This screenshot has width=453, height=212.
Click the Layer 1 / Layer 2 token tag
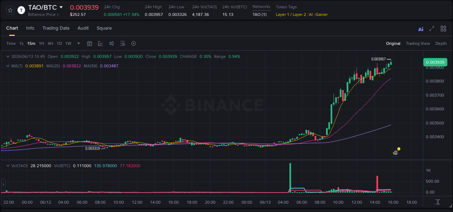(291, 14)
